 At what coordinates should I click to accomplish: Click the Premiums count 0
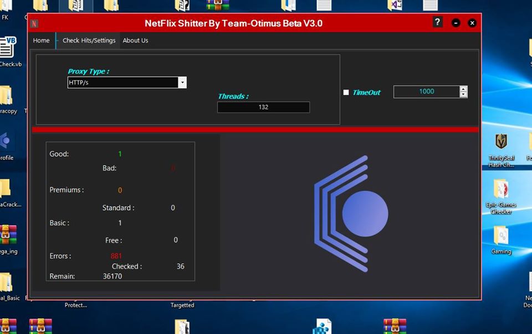coord(120,190)
